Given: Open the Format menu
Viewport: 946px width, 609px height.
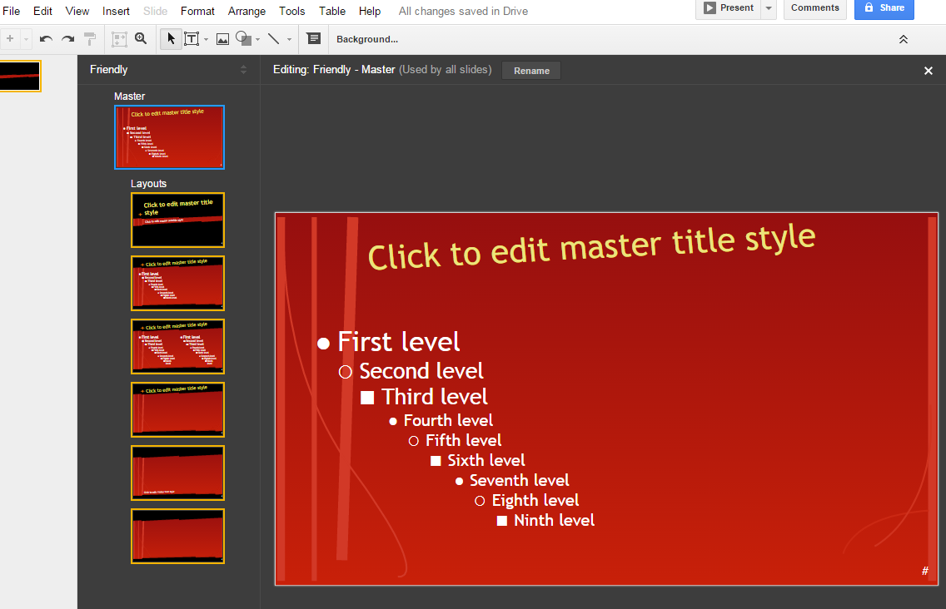Looking at the screenshot, I should [197, 11].
